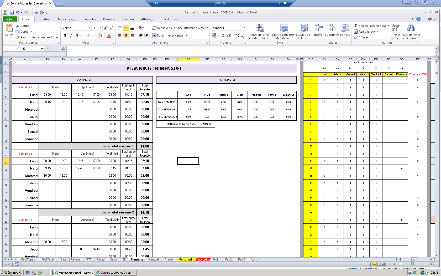
Task: Open Styles de cellules gallery
Action: 304,32
